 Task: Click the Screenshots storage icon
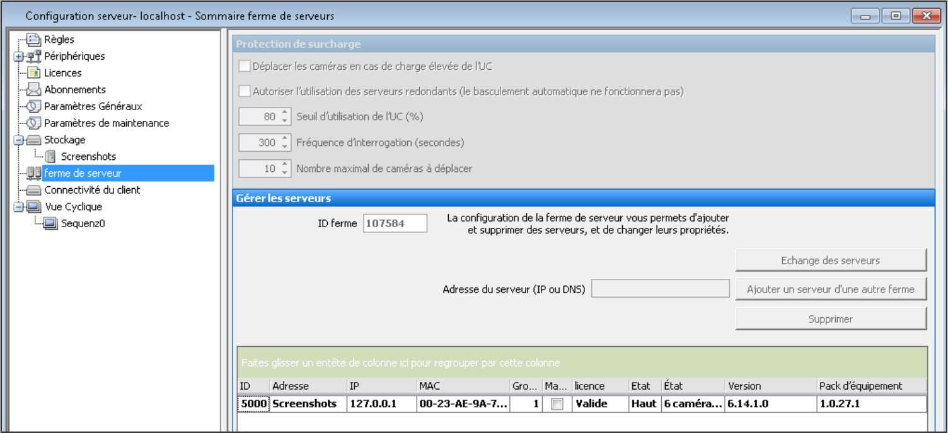click(50, 157)
